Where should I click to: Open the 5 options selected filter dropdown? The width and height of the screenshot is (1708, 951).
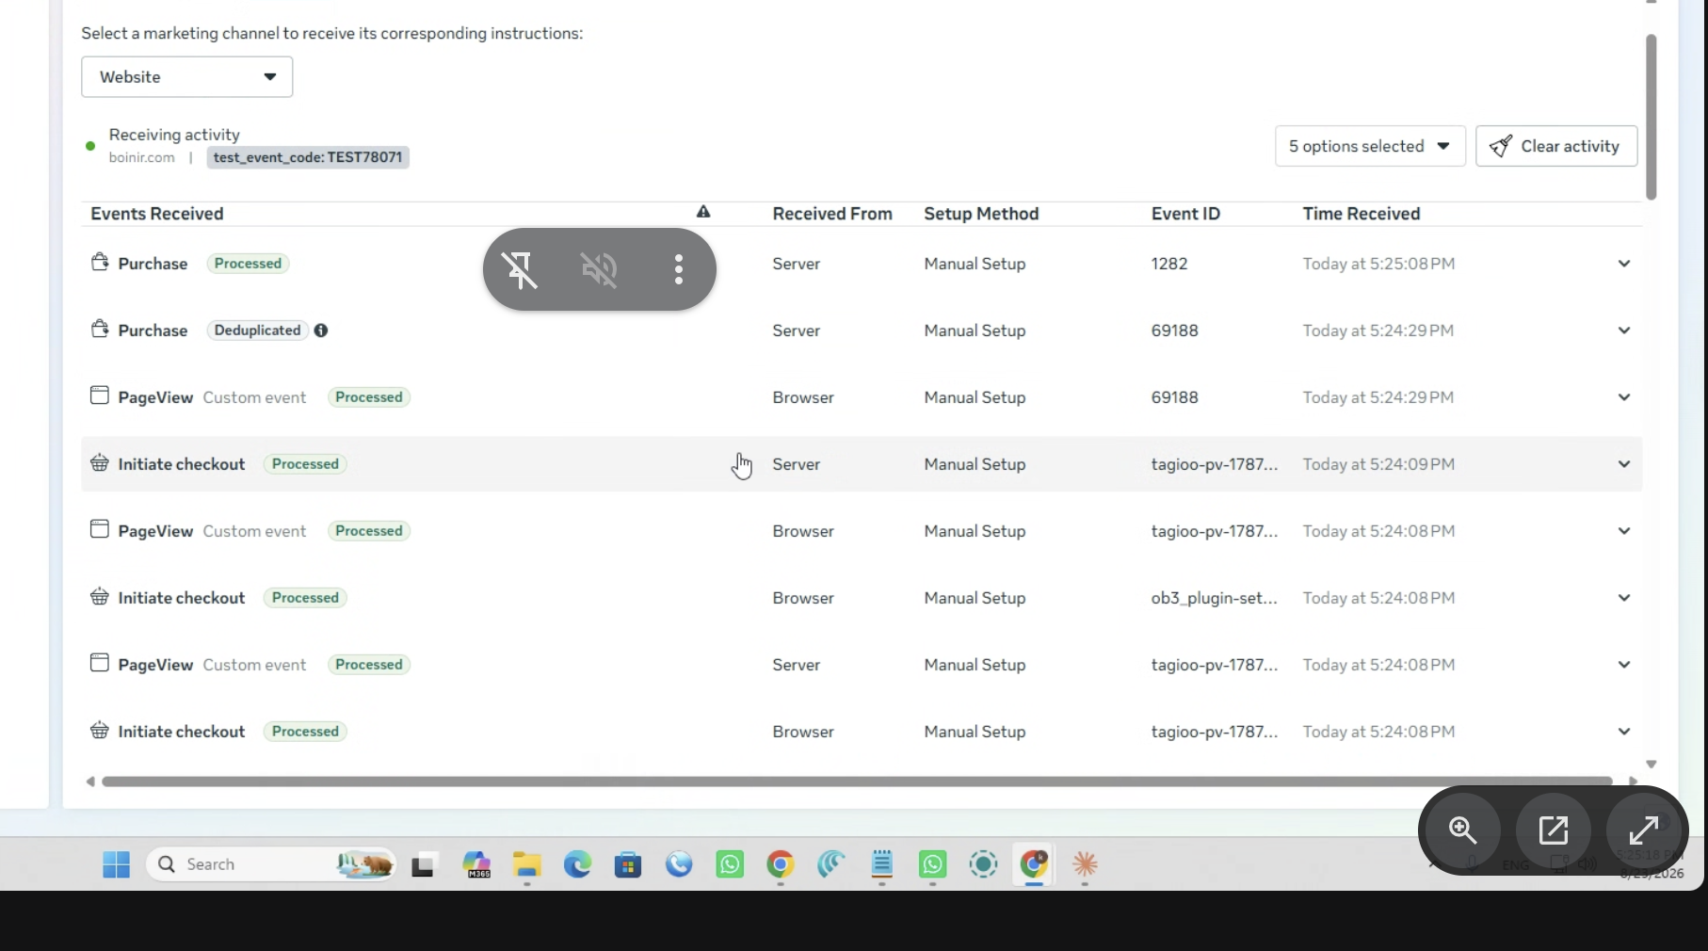pyautogui.click(x=1370, y=147)
